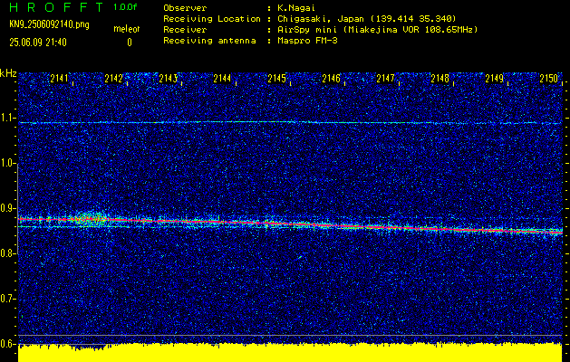570x362 pixels.
Task: Click the time marker 2143
Action: coord(168,79)
